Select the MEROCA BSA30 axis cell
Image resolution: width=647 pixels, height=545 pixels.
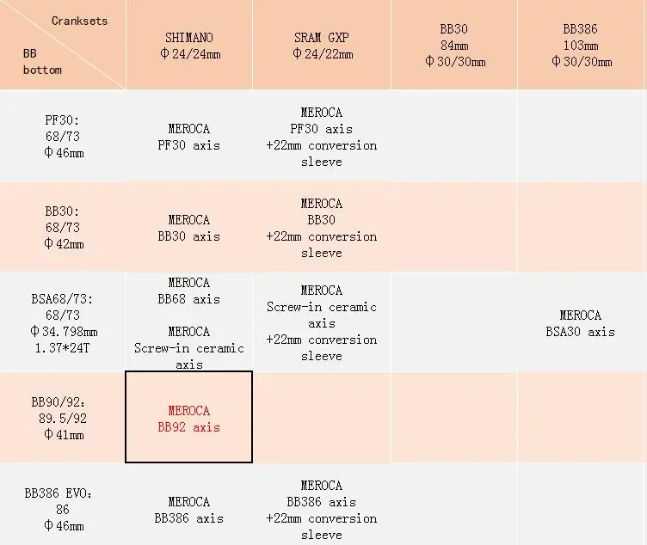pos(581,322)
